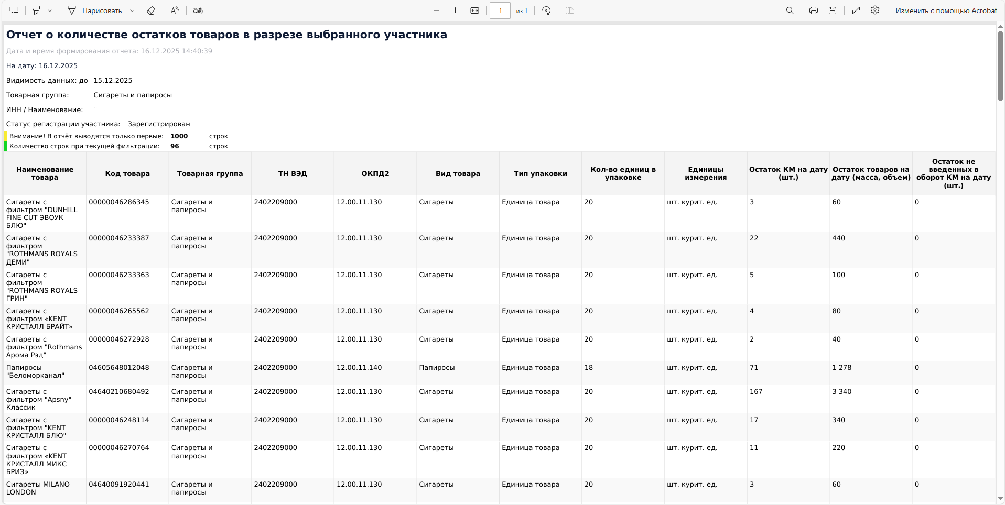Image resolution: width=1005 pixels, height=505 pixels.
Task: Click product code 04605648012048
Action: (x=119, y=368)
